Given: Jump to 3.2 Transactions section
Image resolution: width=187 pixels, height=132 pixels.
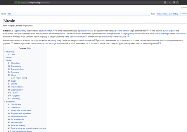Looking at the screenshot, I should pyautogui.click(x=14, y=66).
